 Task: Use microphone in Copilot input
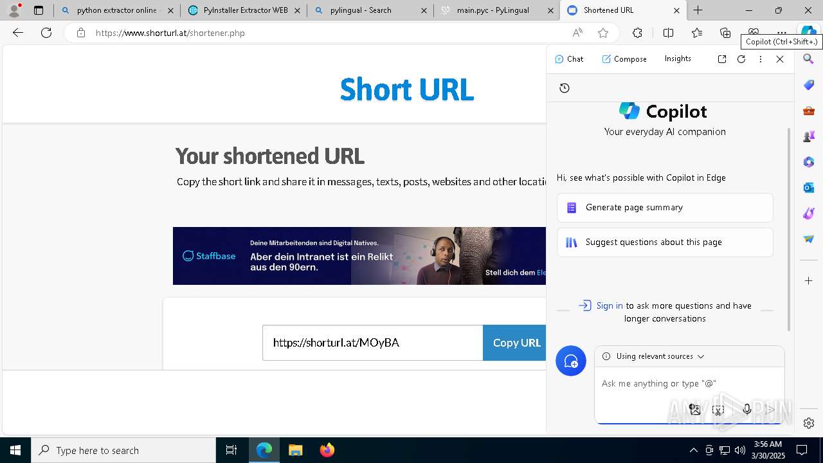pyautogui.click(x=746, y=409)
